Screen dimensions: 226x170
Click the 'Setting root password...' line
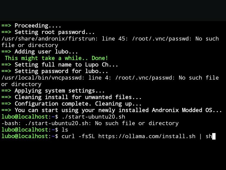(54, 32)
